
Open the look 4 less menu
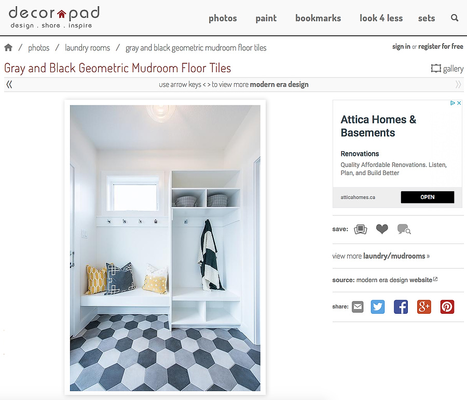pos(381,18)
